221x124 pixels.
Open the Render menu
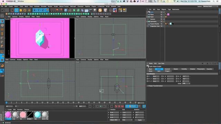50,7
